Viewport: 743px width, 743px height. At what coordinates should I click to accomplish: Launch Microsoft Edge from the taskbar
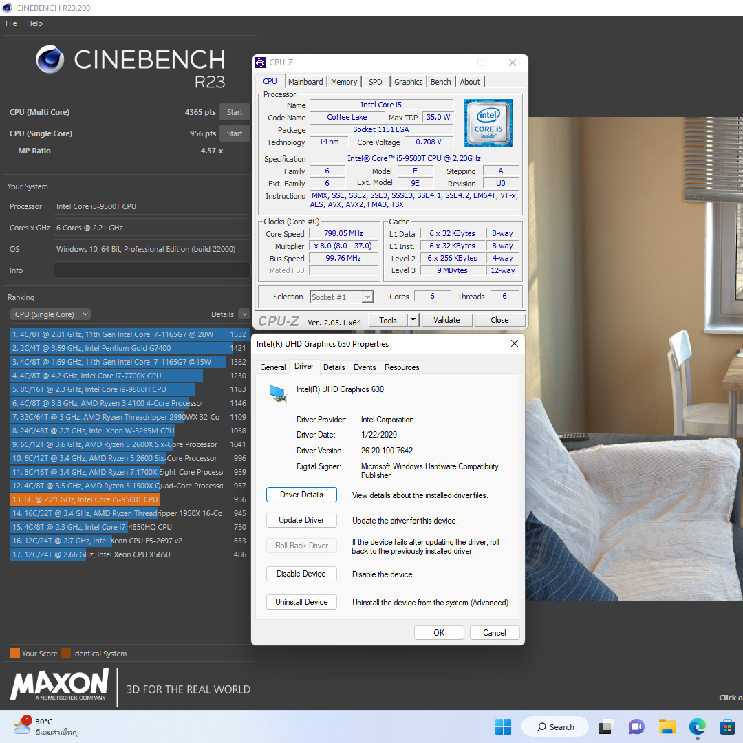[x=698, y=726]
